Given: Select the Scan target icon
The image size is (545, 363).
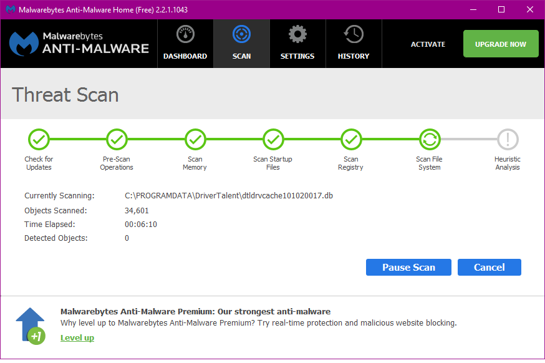Looking at the screenshot, I should pos(241,34).
